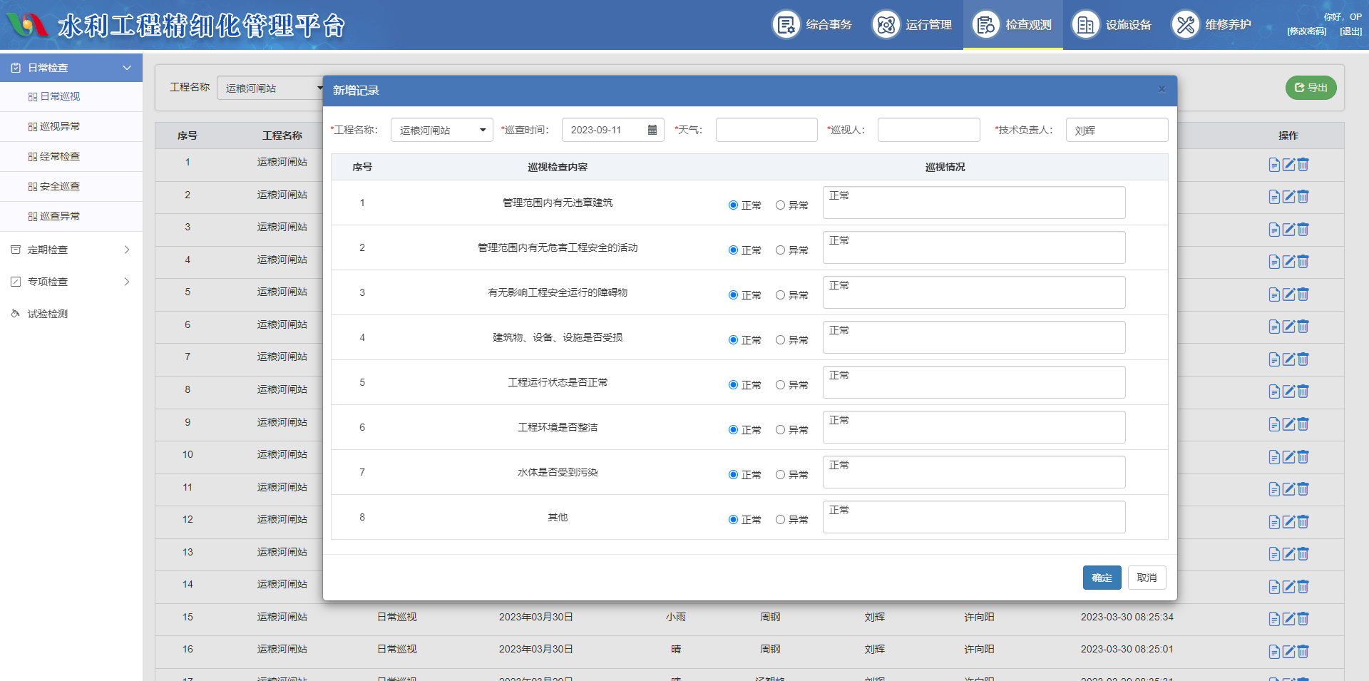Click the 确定 button to confirm
Viewport: 1369px width, 681px height.
coord(1101,578)
